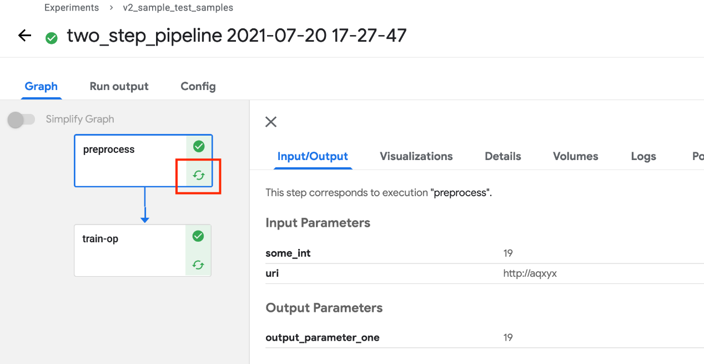
Task: Click the preprocess node success checkmark icon
Action: (198, 146)
